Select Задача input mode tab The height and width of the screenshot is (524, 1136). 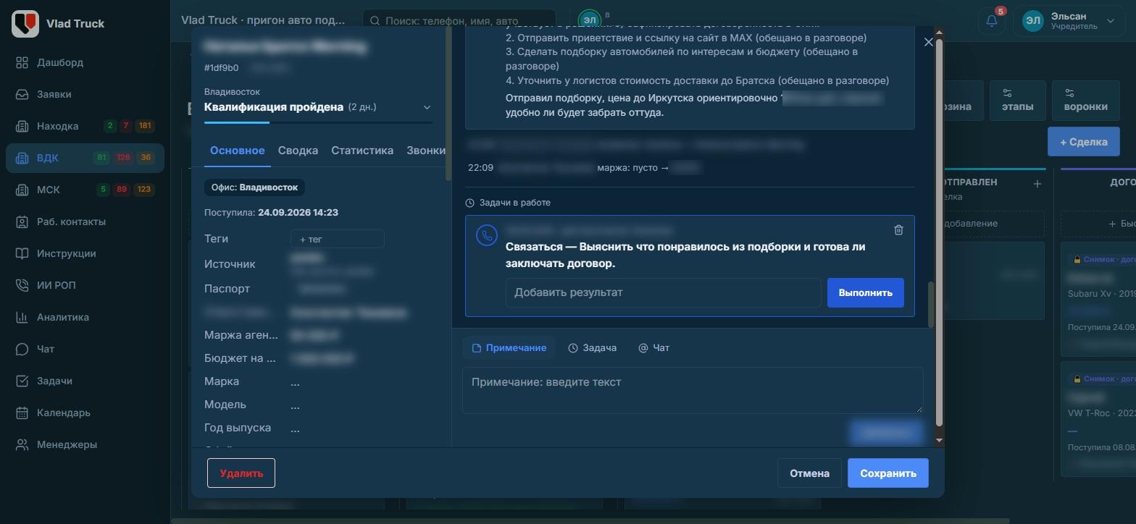click(592, 348)
